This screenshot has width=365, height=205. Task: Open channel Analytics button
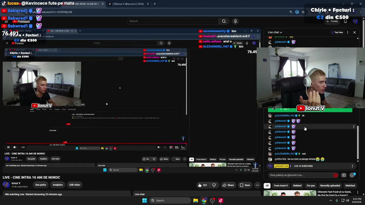coord(58,185)
